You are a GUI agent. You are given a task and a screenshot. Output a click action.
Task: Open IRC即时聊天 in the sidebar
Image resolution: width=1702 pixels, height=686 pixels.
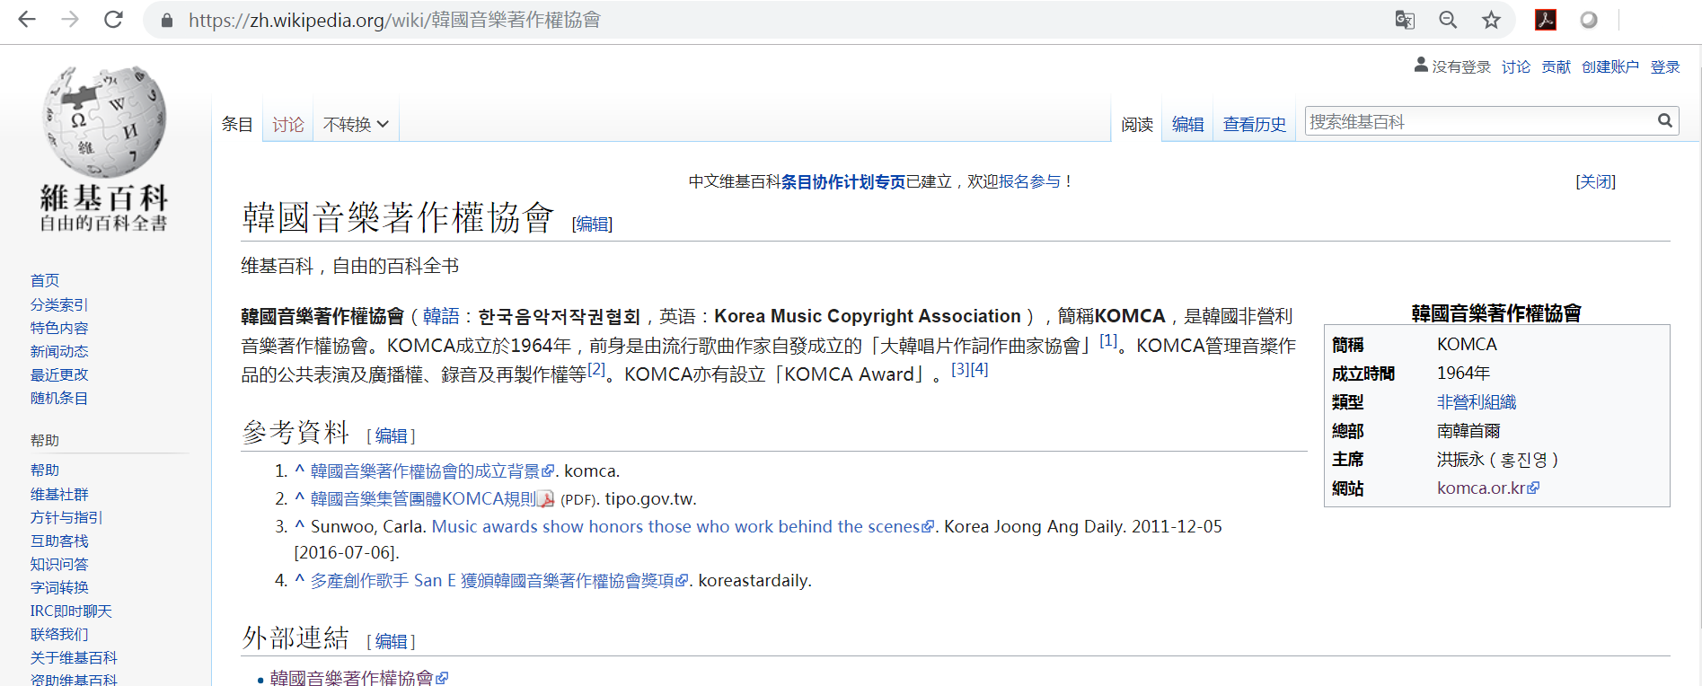point(71,611)
